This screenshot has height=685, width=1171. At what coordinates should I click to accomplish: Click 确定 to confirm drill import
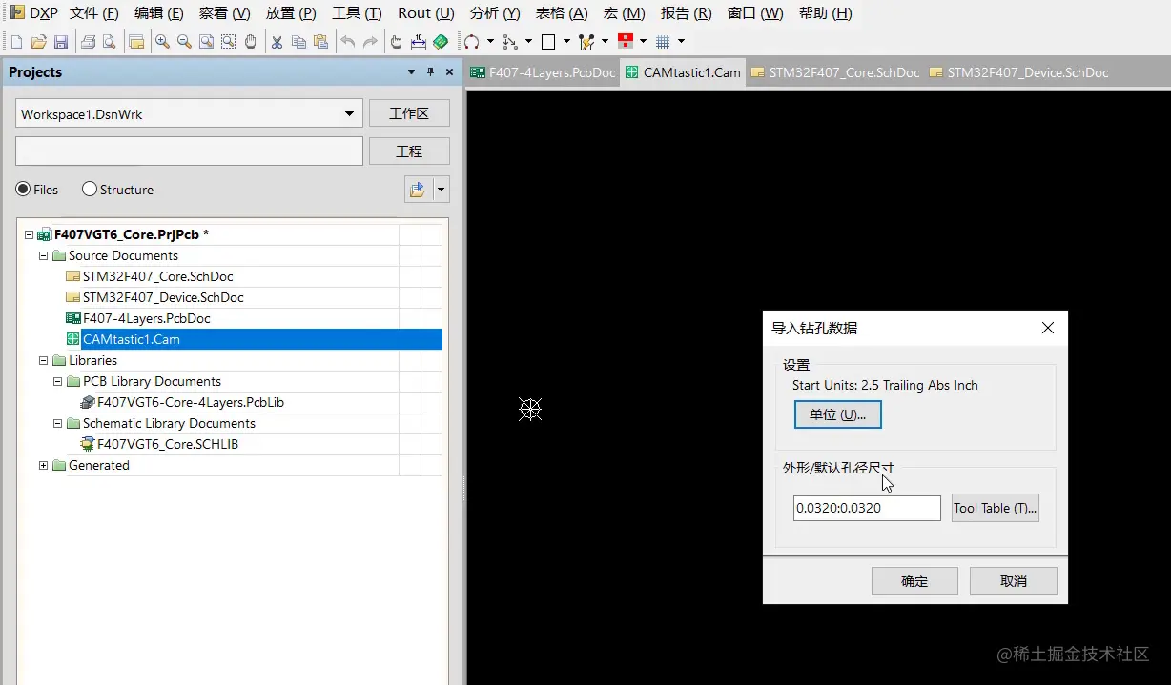tap(914, 581)
